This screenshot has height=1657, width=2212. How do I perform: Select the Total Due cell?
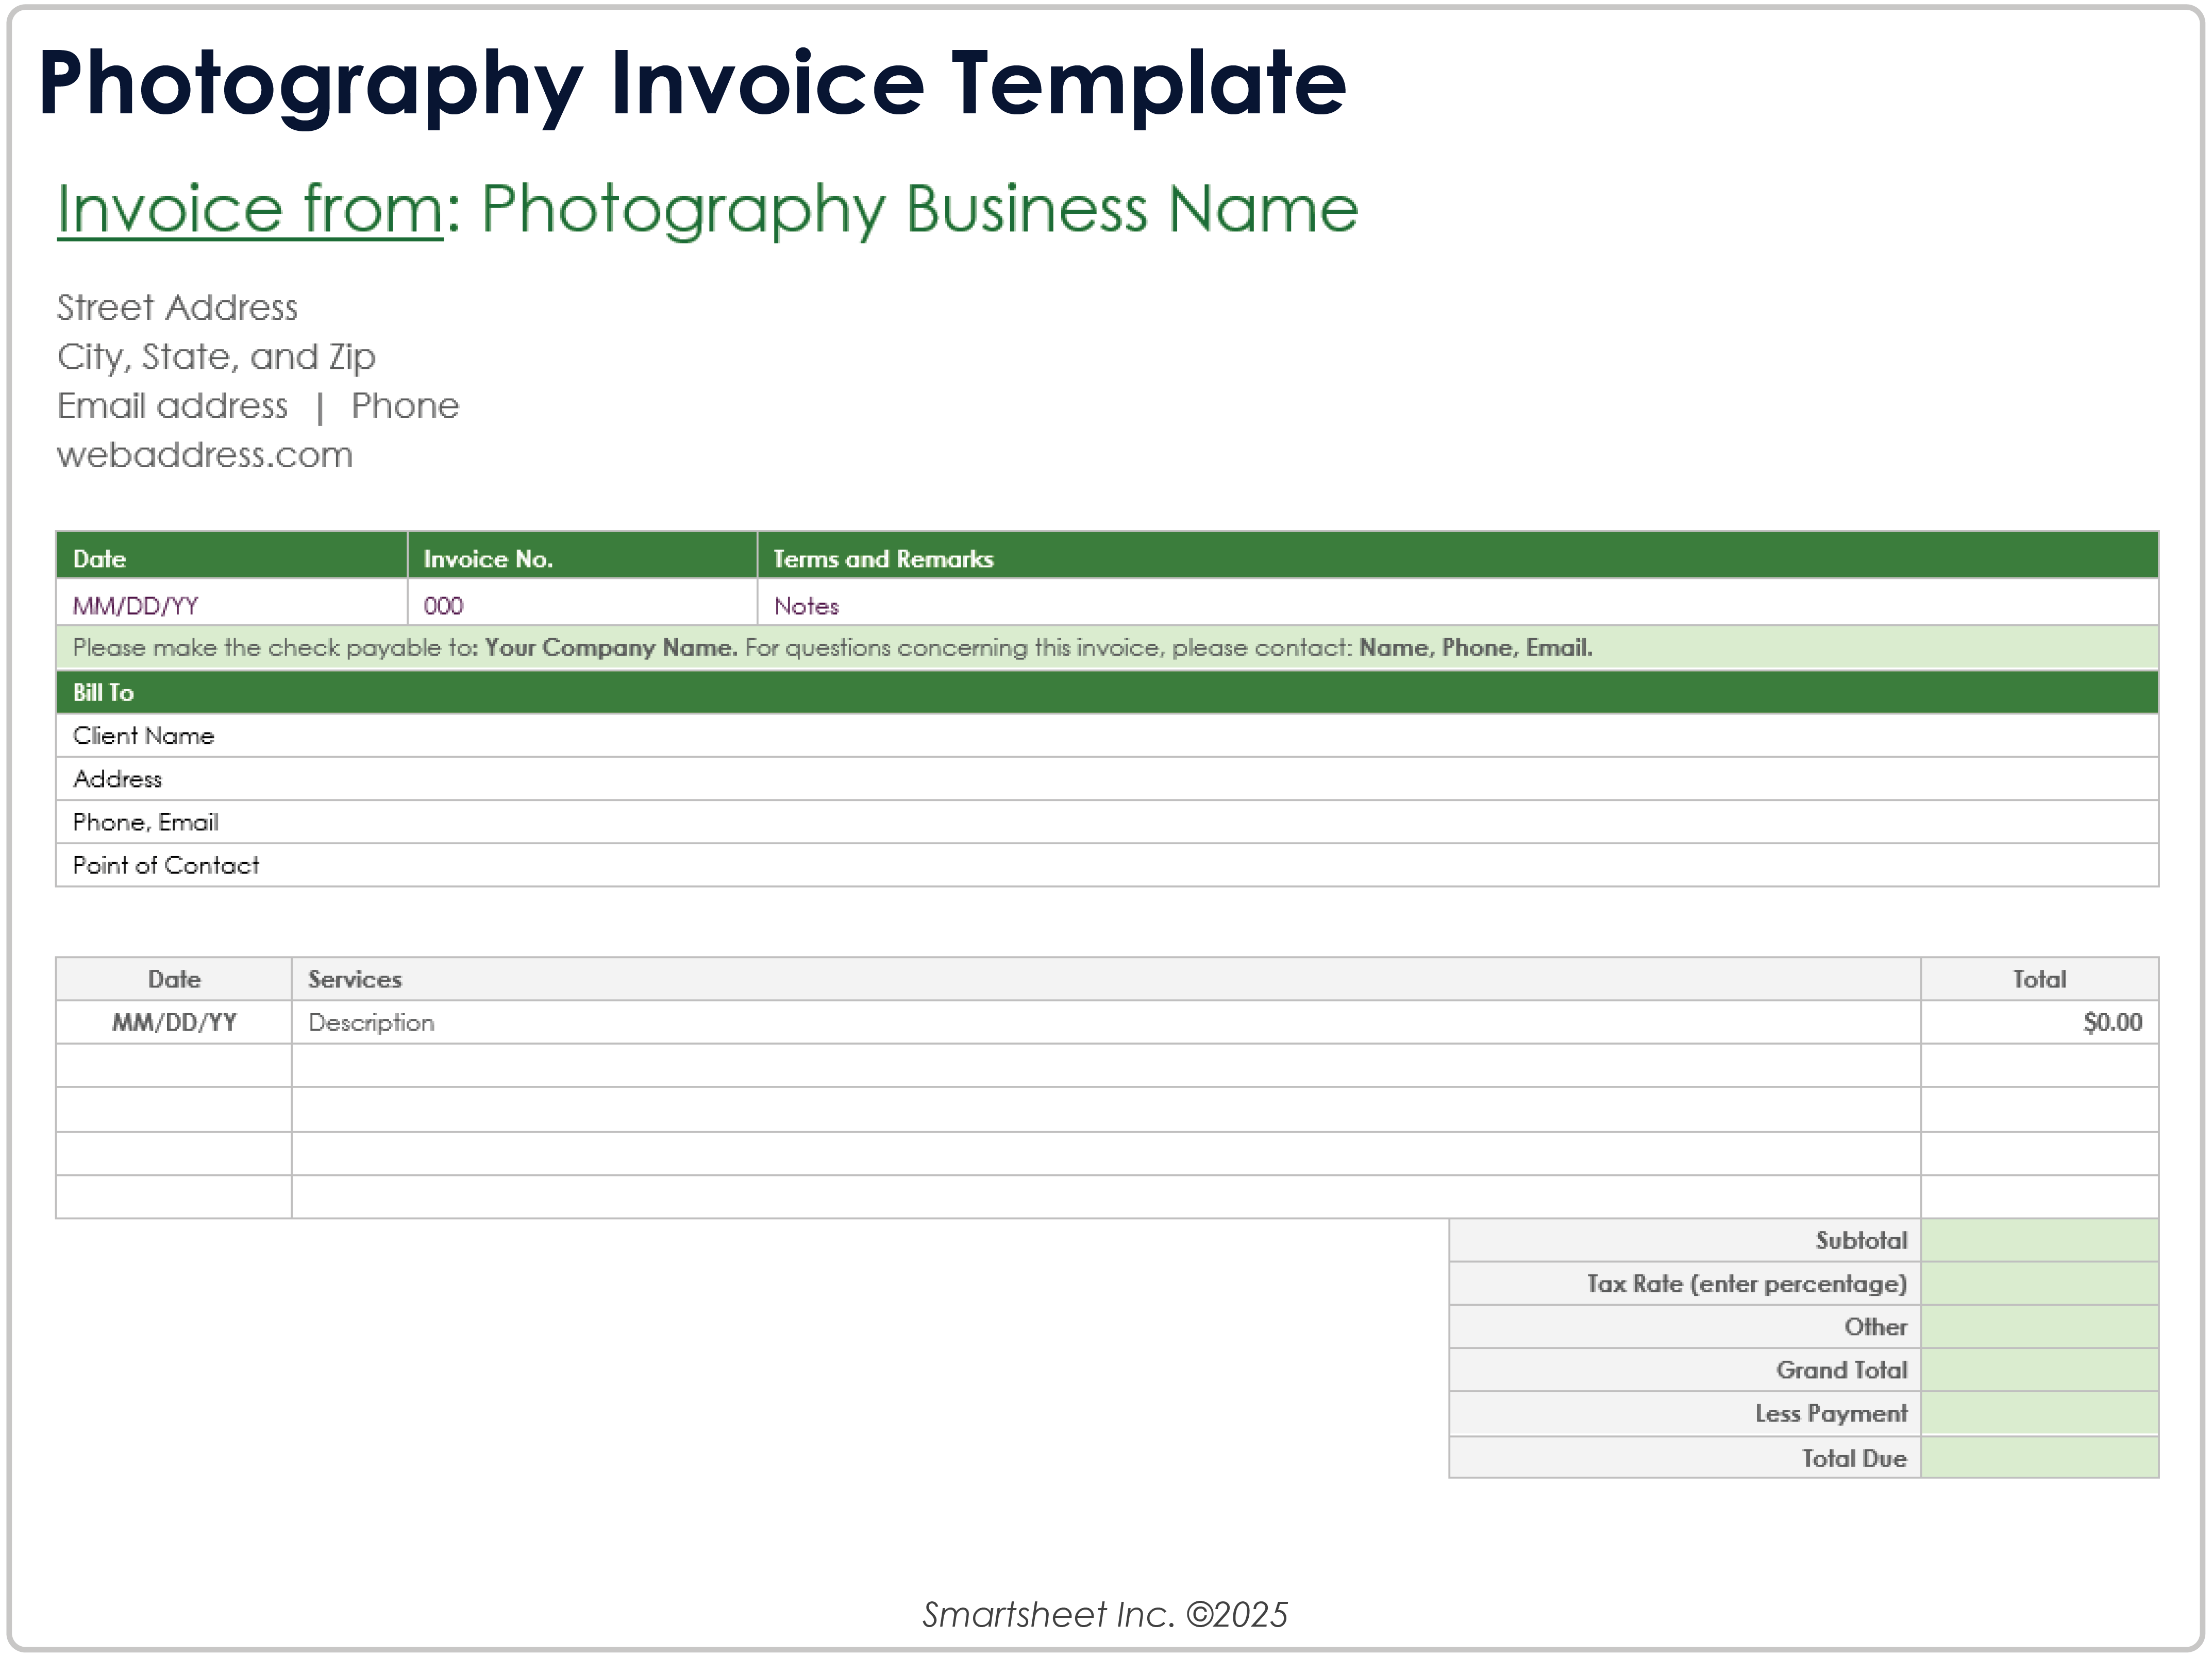click(x=2040, y=1457)
